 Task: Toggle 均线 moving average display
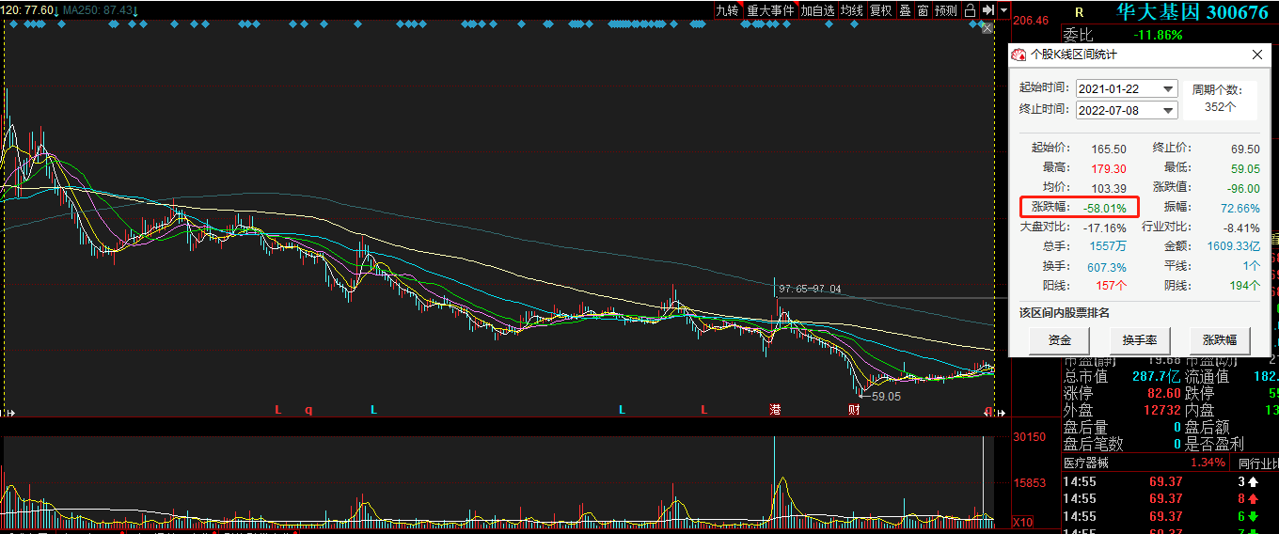click(852, 10)
